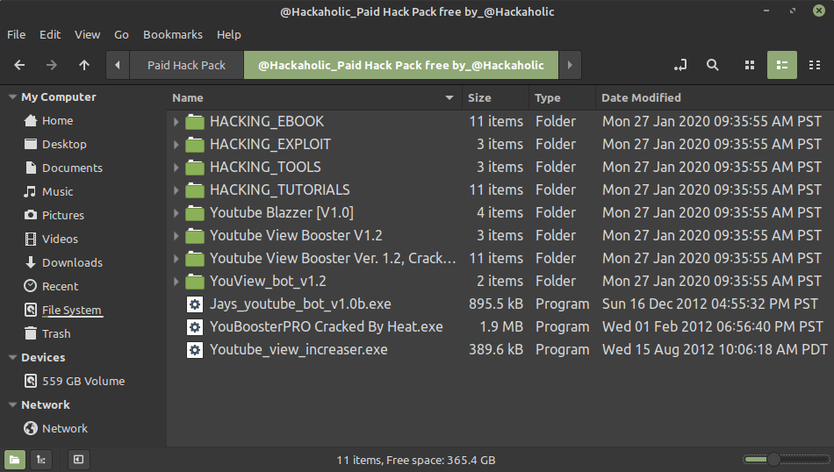
Task: Select the Jays_youtube_bot_v1.0b.exe program icon
Action: 195,304
